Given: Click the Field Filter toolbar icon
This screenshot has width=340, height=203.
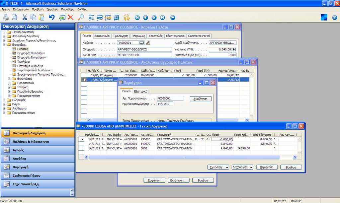Looking at the screenshot, I should [x=91, y=18].
